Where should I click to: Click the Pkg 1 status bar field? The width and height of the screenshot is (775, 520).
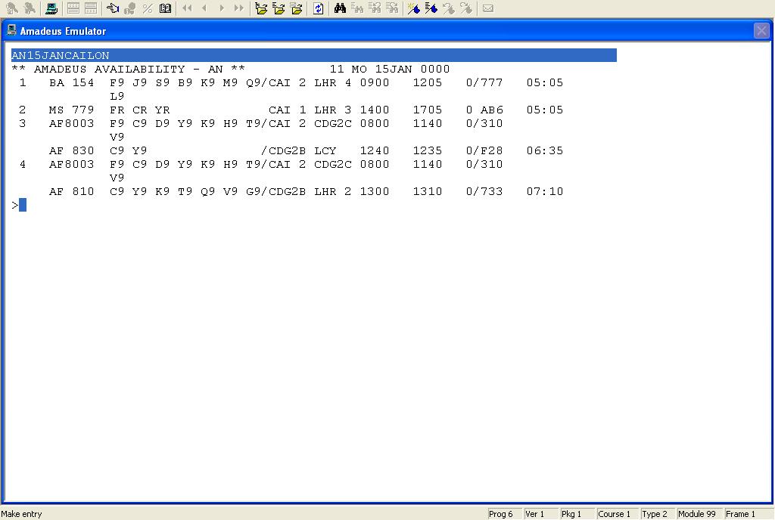click(x=577, y=514)
